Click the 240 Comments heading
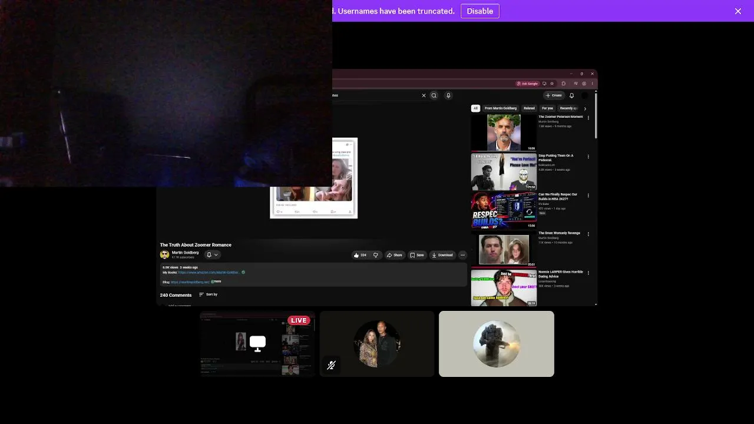 pyautogui.click(x=176, y=295)
